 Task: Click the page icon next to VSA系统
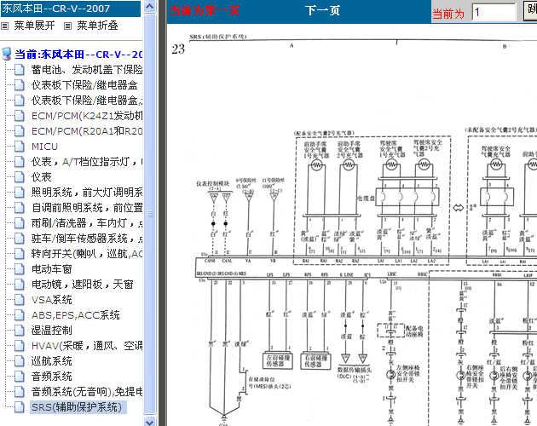19,300
